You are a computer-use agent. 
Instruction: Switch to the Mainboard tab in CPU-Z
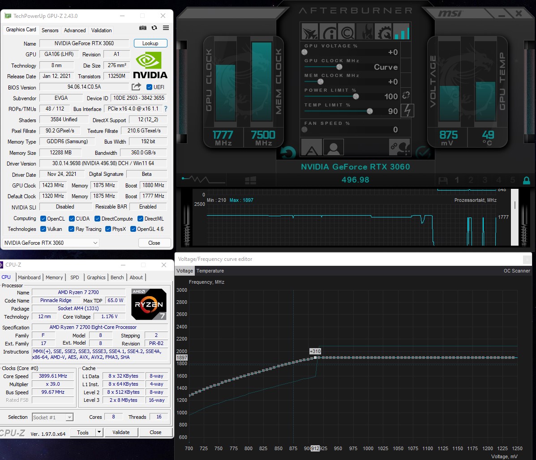(29, 277)
